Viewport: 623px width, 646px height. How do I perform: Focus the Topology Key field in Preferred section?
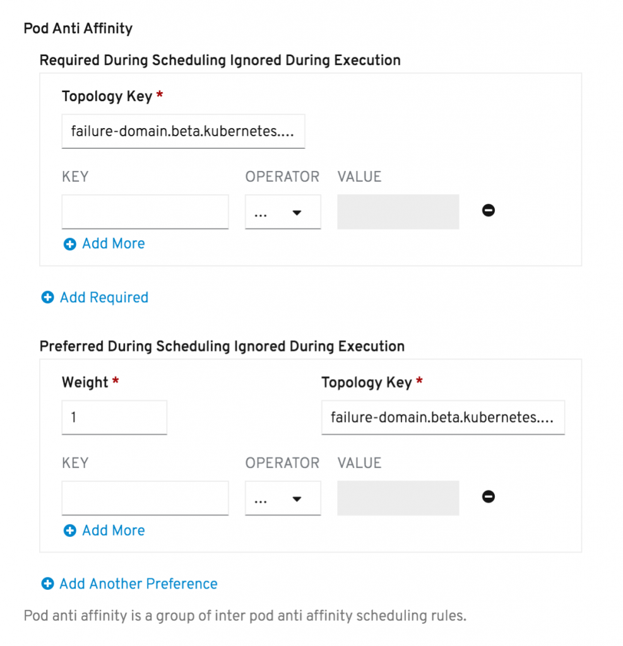[x=442, y=418]
